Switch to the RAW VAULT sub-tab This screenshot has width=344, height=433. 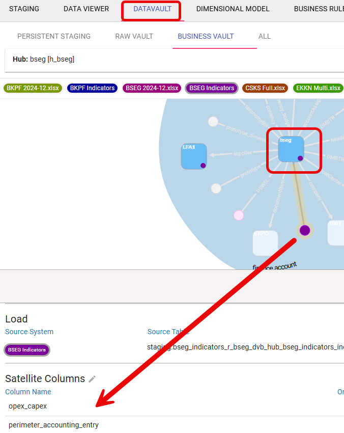click(x=134, y=36)
